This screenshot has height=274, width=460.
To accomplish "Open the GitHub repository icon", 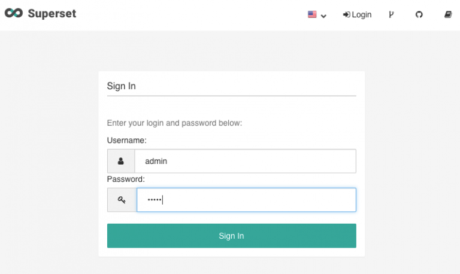I will tap(419, 14).
